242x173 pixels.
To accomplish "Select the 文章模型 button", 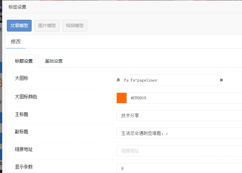I will [19, 26].
